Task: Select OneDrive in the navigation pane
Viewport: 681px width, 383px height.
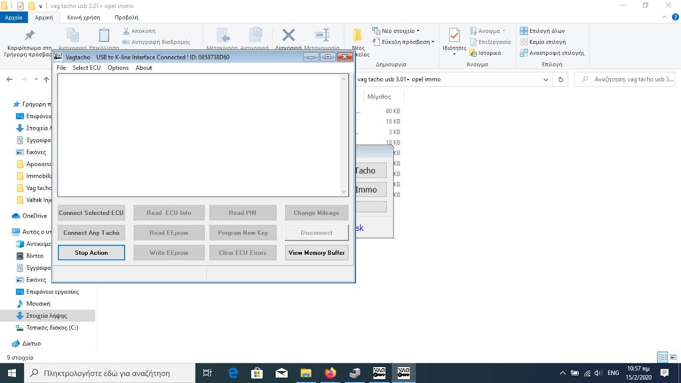Action: click(35, 216)
